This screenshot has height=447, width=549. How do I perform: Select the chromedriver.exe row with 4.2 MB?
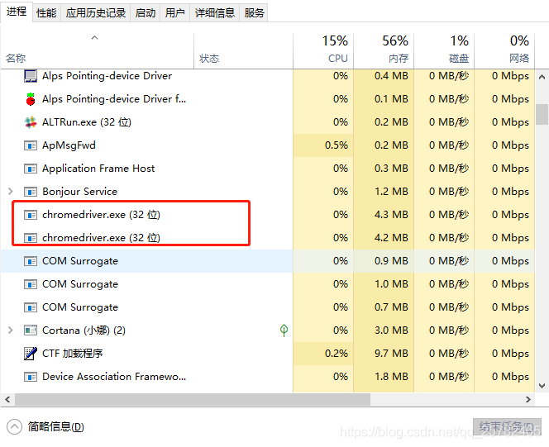pos(268,238)
